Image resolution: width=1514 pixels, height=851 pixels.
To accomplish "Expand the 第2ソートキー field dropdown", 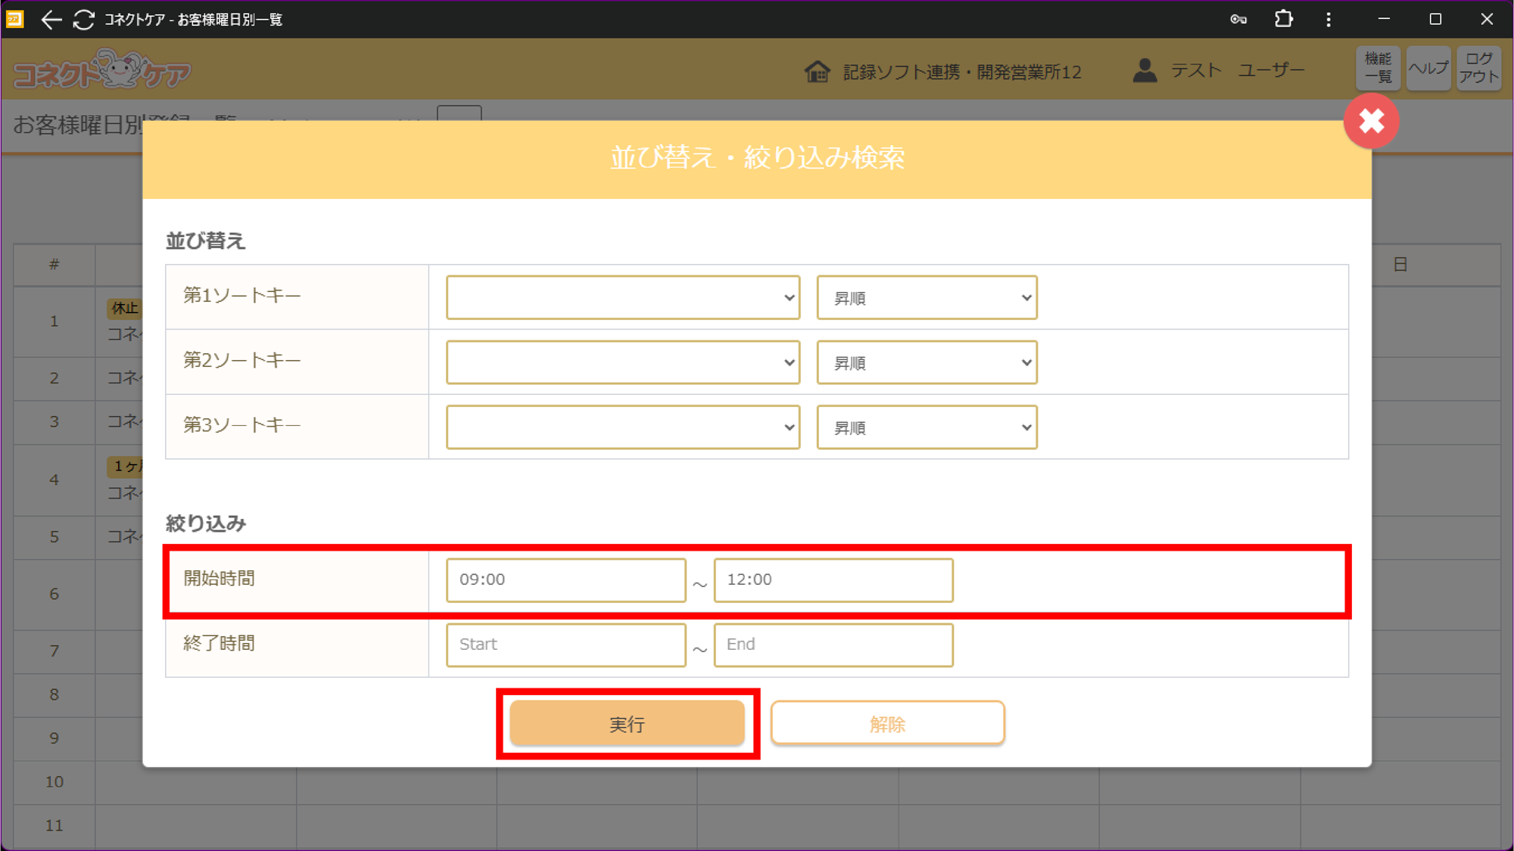I will coord(622,362).
